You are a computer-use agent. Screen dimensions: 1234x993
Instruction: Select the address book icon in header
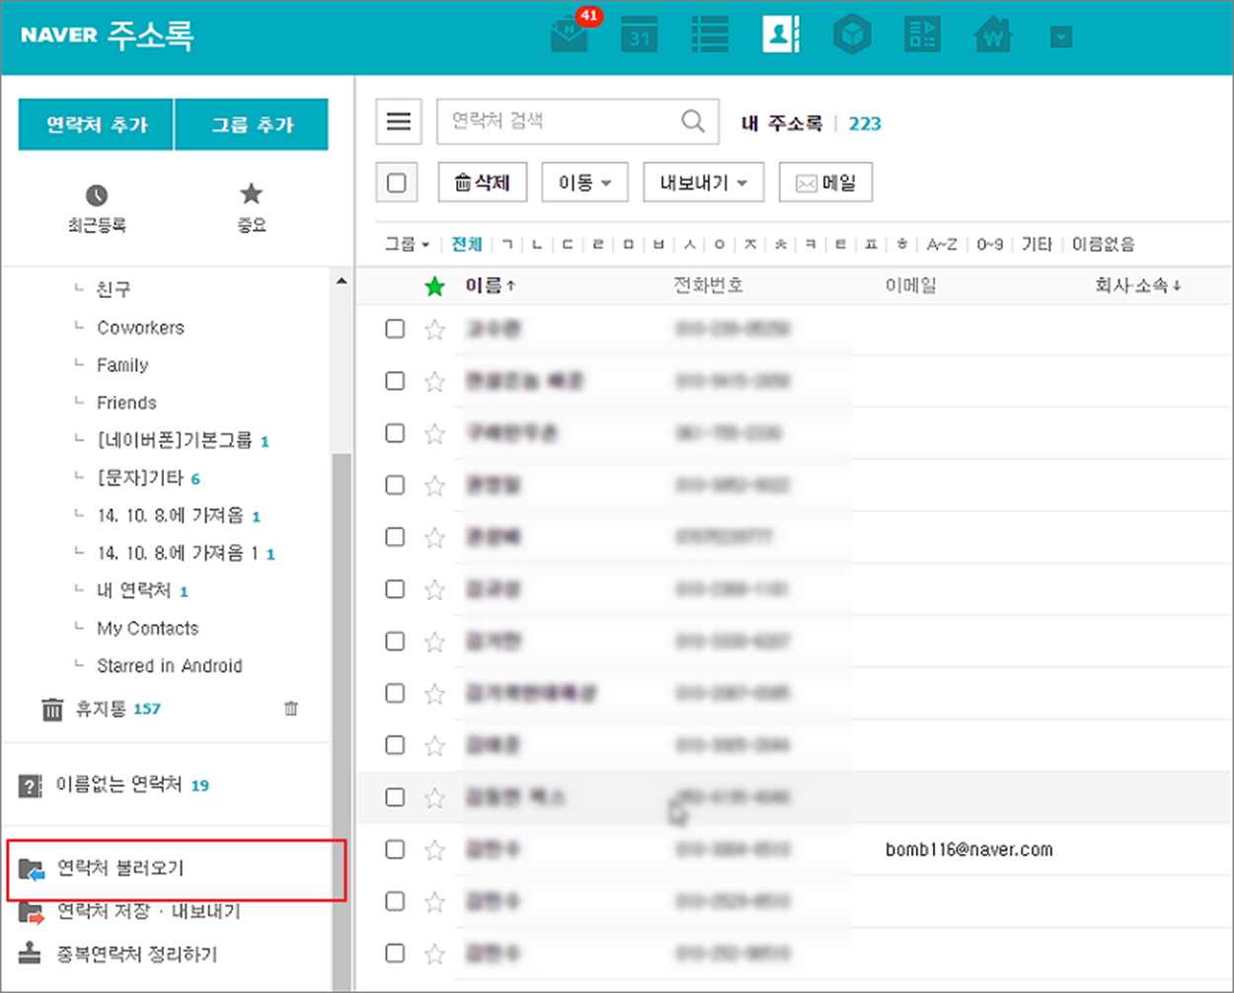point(781,35)
